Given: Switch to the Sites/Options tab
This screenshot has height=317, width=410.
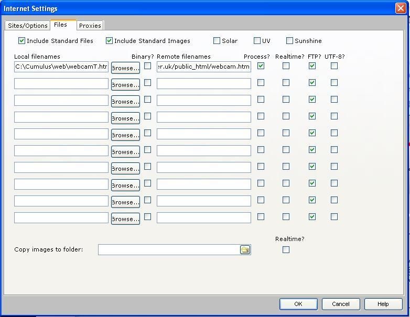Looking at the screenshot, I should 27,26.
